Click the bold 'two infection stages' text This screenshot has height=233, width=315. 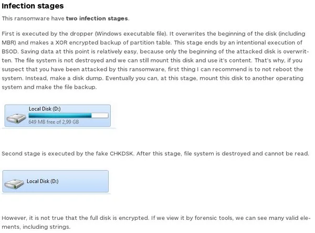[97, 18]
